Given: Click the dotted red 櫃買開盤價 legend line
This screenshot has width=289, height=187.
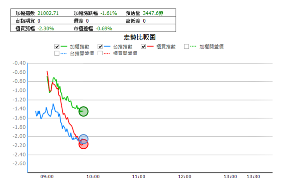Looking at the screenshot, I should 107,53.
